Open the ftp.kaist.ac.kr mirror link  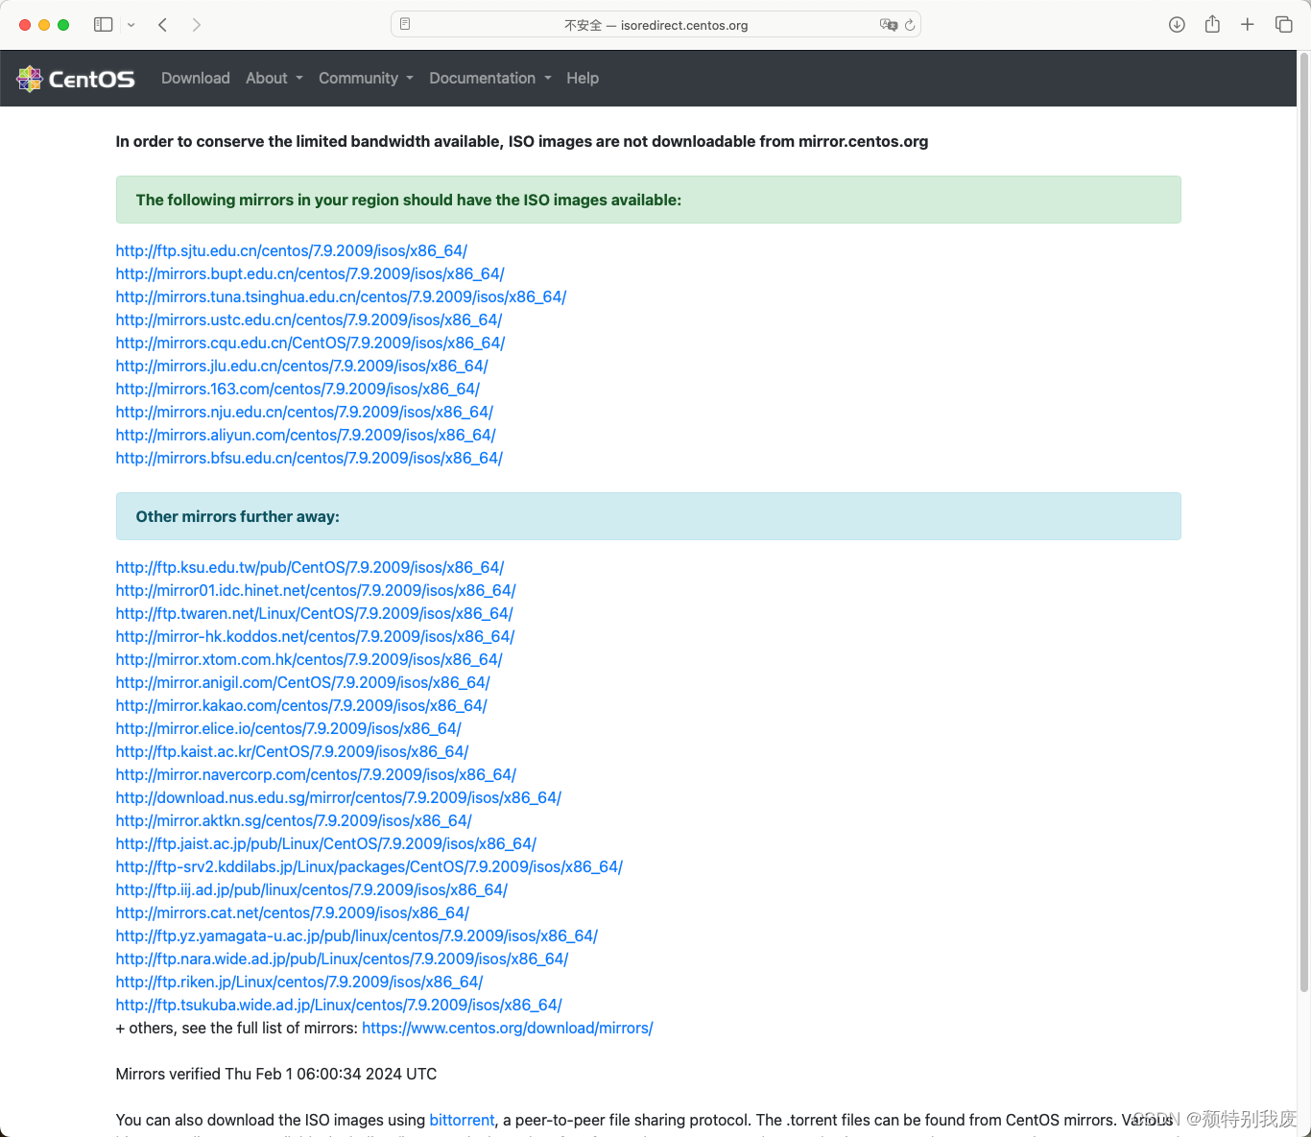pos(292,751)
